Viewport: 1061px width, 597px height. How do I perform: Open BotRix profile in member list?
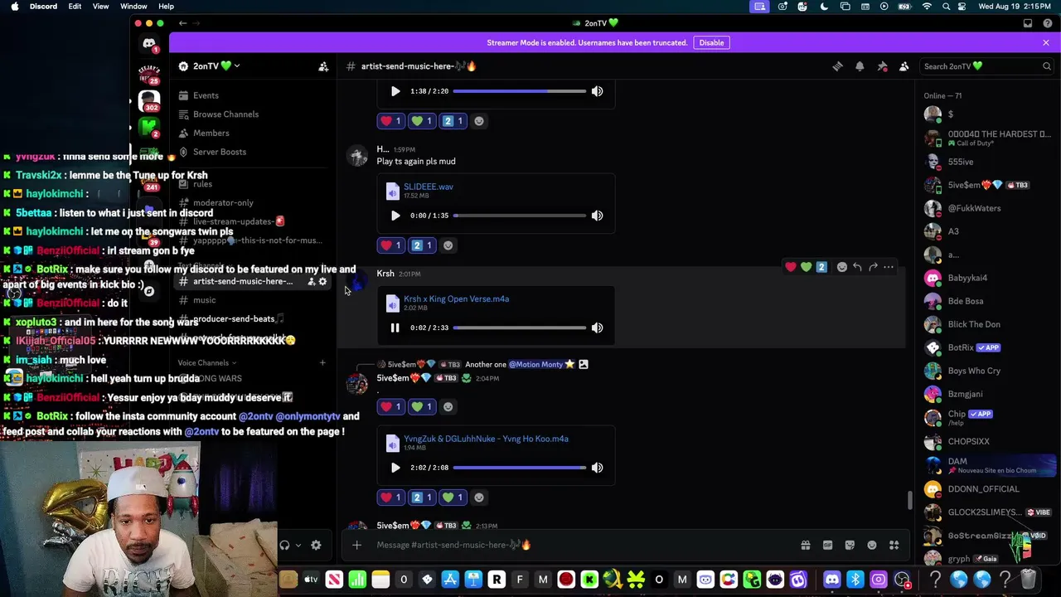(x=986, y=347)
